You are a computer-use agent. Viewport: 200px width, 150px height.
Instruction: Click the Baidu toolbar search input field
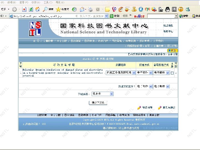[161, 16]
